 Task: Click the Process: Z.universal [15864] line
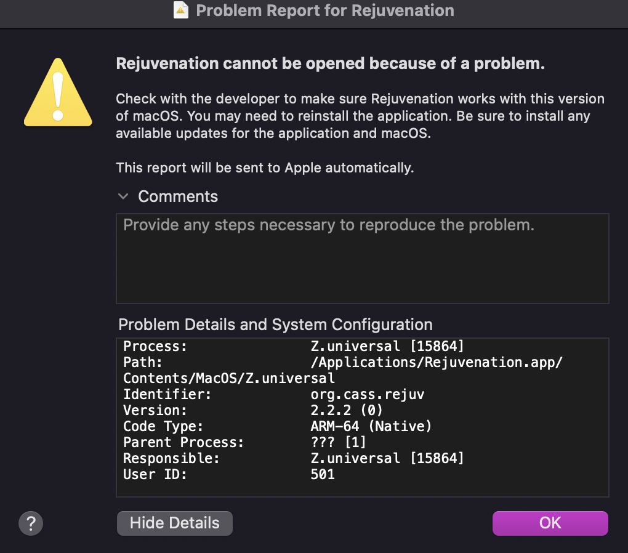(x=294, y=346)
